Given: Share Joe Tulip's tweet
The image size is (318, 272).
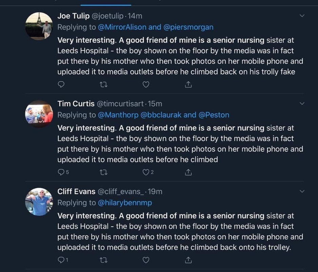Looking at the screenshot, I should pyautogui.click(x=188, y=85).
